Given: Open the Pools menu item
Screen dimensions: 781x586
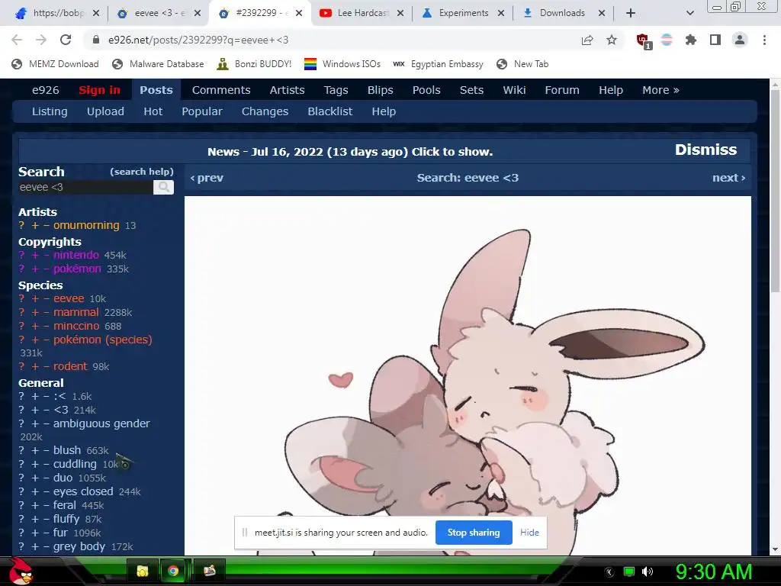Looking at the screenshot, I should coord(426,90).
